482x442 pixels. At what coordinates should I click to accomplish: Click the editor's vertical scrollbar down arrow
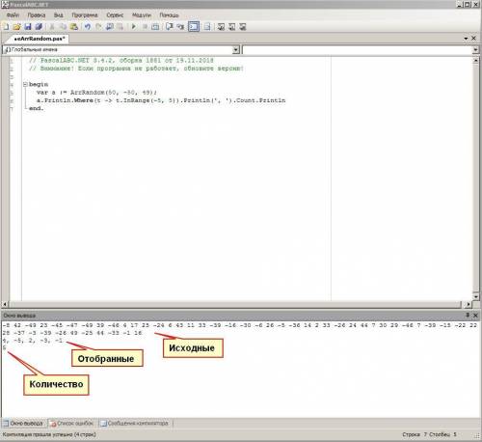[476, 296]
